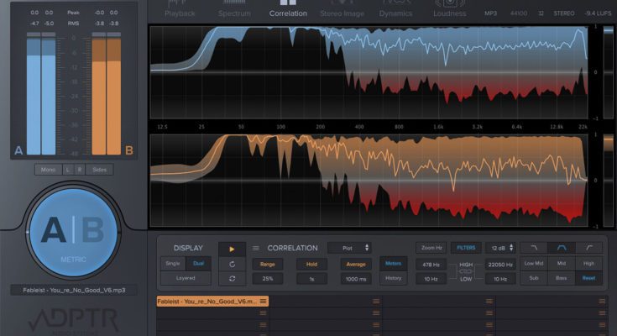Click the 478 Hz high frequency field
This screenshot has height=336, width=617.
(431, 264)
